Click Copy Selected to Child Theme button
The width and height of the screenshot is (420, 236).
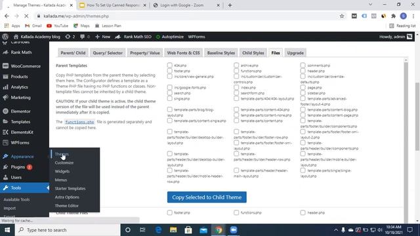[x=207, y=197]
